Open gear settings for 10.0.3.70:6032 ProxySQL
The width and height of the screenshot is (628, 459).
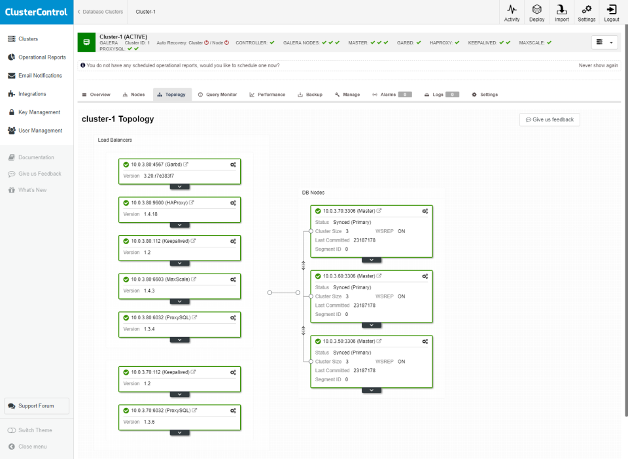click(x=233, y=411)
